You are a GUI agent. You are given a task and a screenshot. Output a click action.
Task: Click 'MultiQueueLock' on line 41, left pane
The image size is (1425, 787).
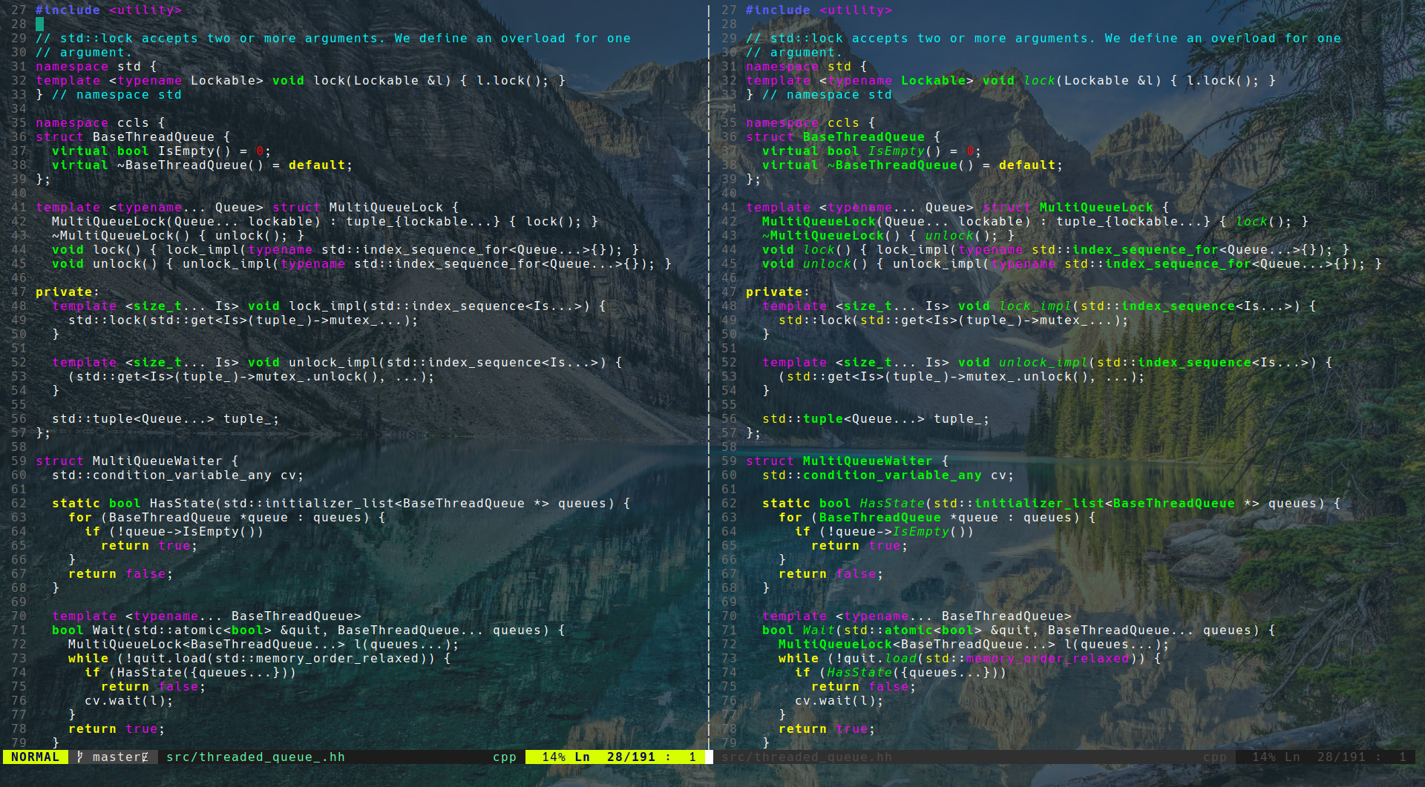386,207
